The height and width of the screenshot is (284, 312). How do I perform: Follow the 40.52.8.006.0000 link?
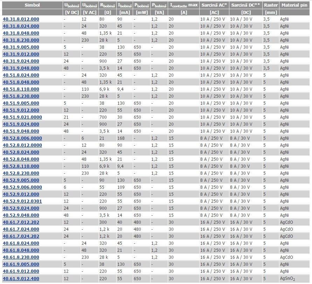(22, 138)
